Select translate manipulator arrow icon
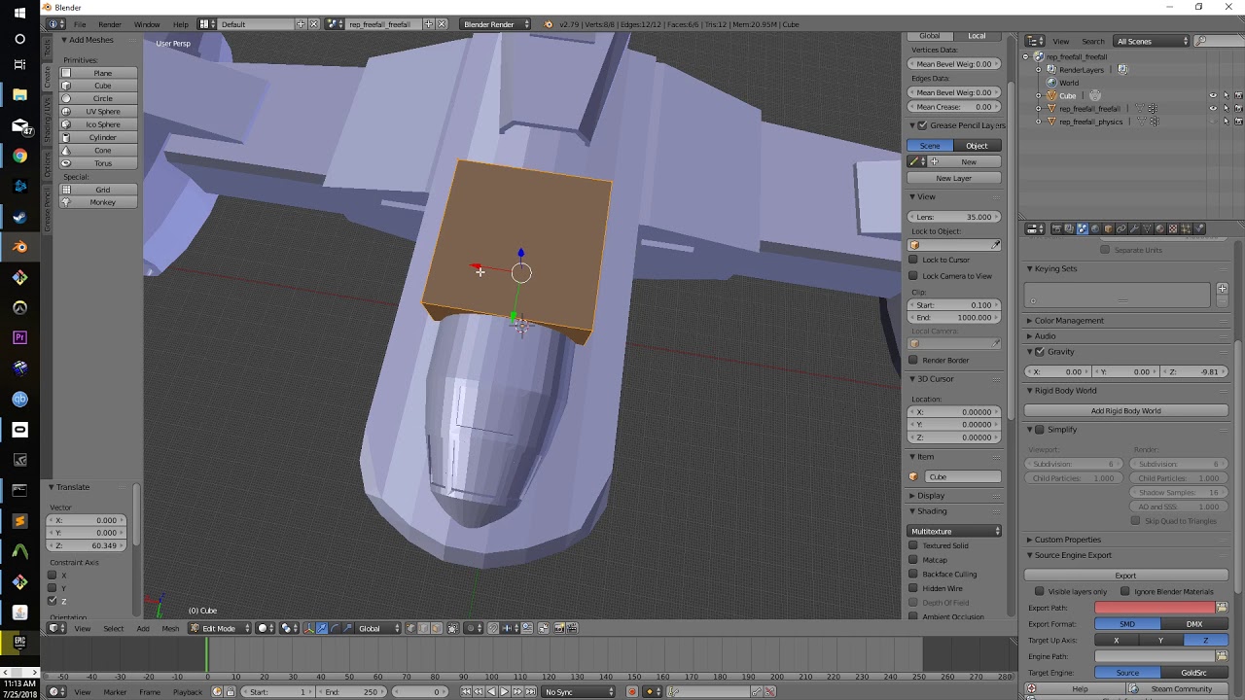This screenshot has height=700, width=1245. pos(322,628)
